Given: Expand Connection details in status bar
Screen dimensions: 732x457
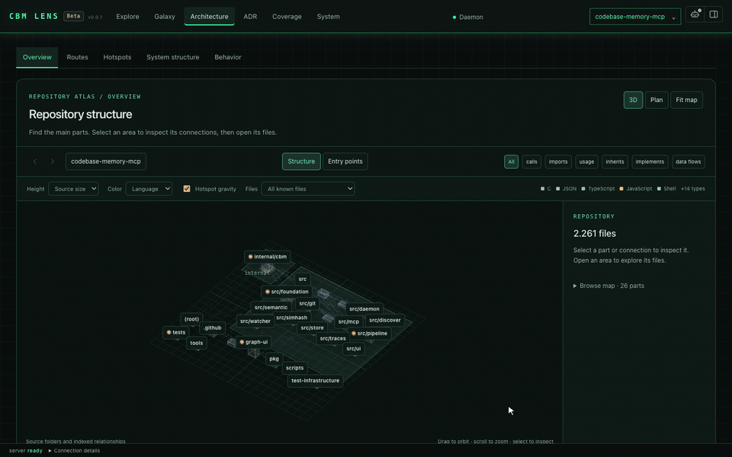Looking at the screenshot, I should (74, 451).
